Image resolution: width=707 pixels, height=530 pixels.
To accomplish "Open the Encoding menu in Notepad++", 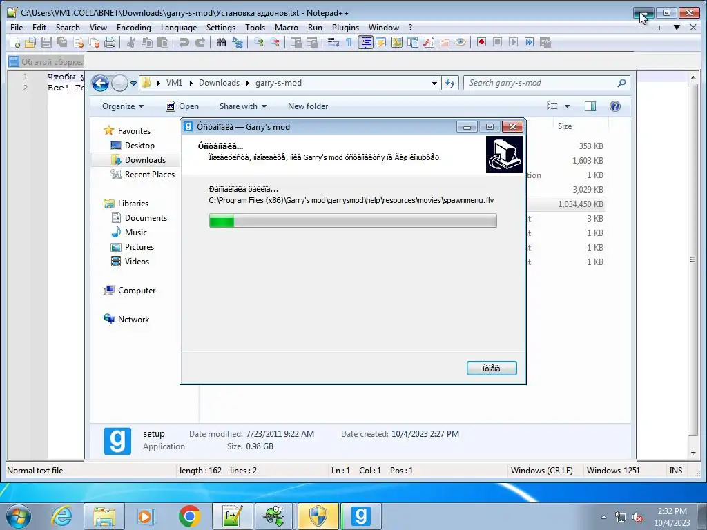I will coord(133,28).
